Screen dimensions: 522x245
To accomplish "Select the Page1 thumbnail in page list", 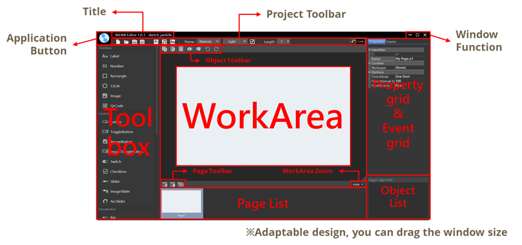I will [x=182, y=202].
